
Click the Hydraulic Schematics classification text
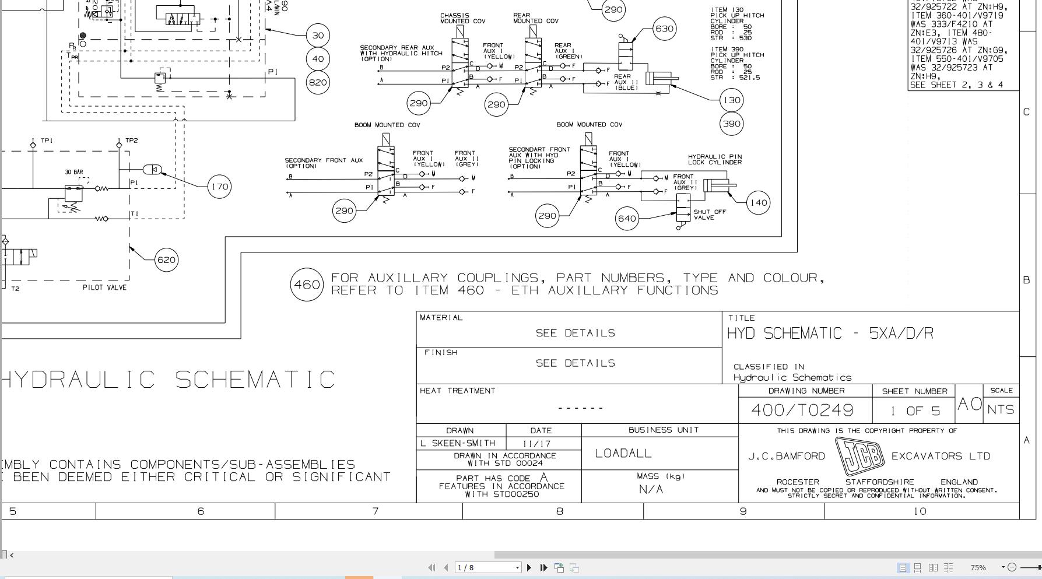click(x=792, y=378)
